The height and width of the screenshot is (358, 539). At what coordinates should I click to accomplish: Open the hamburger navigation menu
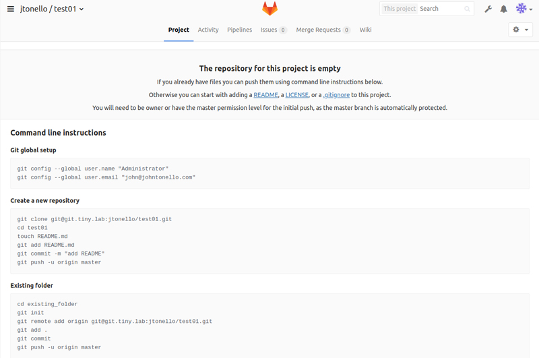point(11,9)
